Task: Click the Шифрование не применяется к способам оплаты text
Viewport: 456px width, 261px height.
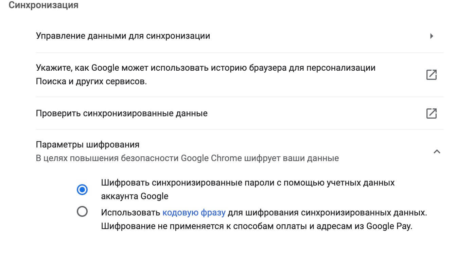Action: point(207,227)
